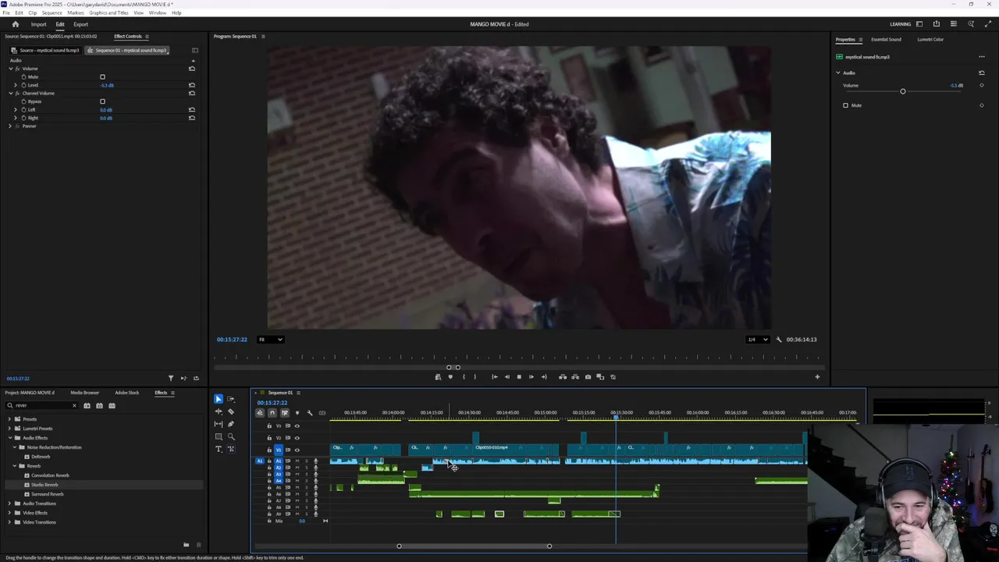The height and width of the screenshot is (562, 999).
Task: Click Home icon in top bar
Action: click(x=16, y=24)
